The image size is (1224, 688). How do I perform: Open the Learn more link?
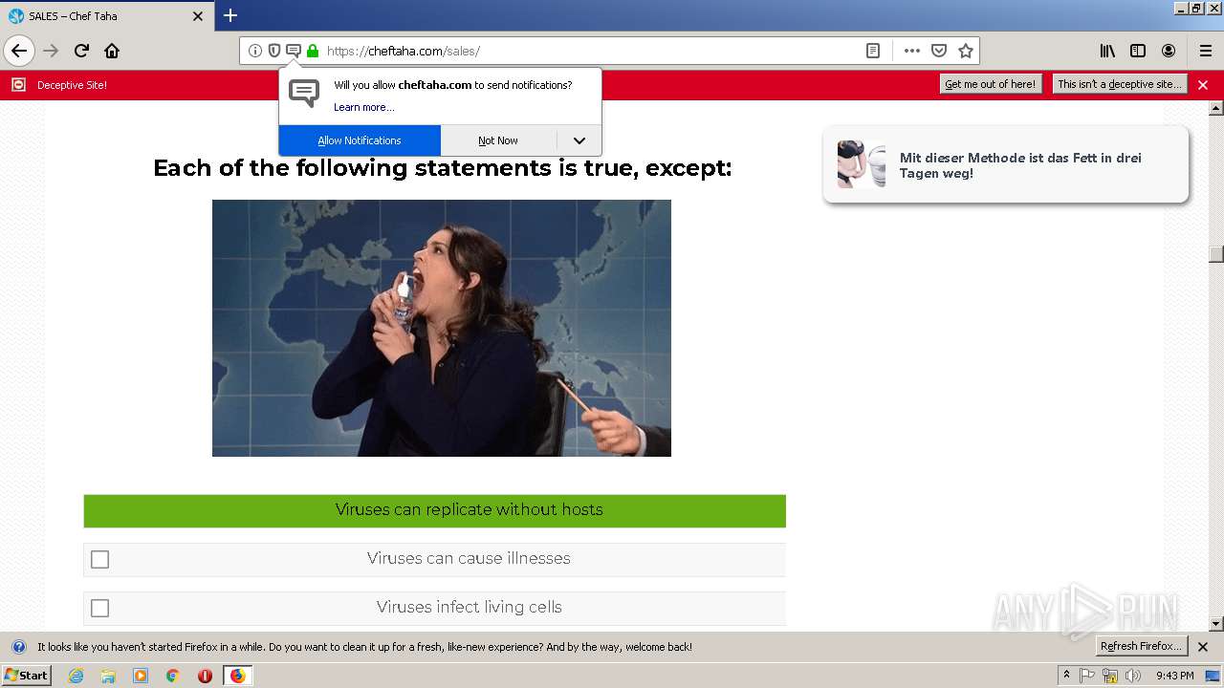click(x=363, y=107)
